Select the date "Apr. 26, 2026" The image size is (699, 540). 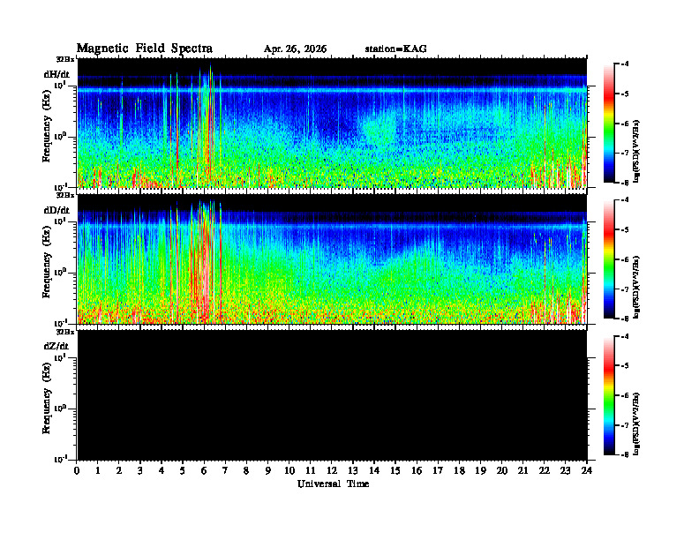tap(295, 49)
